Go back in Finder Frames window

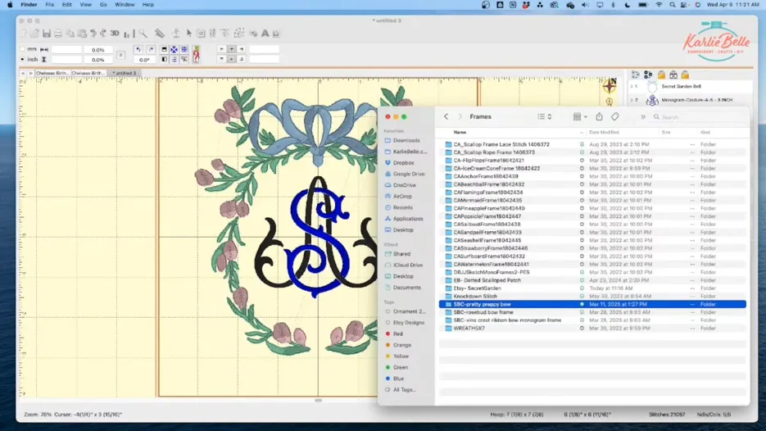coord(446,117)
